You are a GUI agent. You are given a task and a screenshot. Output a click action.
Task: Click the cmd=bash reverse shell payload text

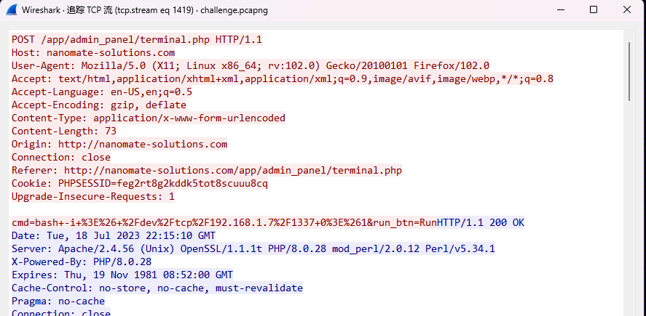[x=224, y=223]
